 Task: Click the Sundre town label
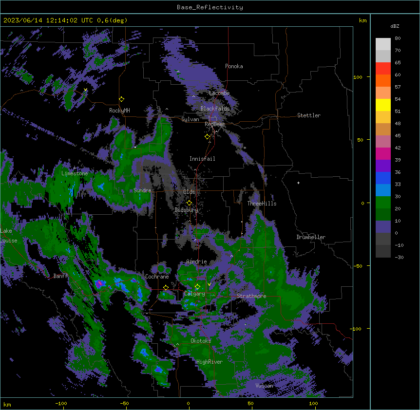pos(142,190)
